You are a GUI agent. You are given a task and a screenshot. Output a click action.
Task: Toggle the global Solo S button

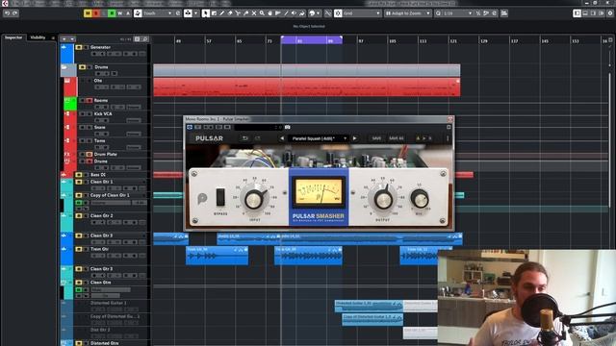click(x=96, y=13)
